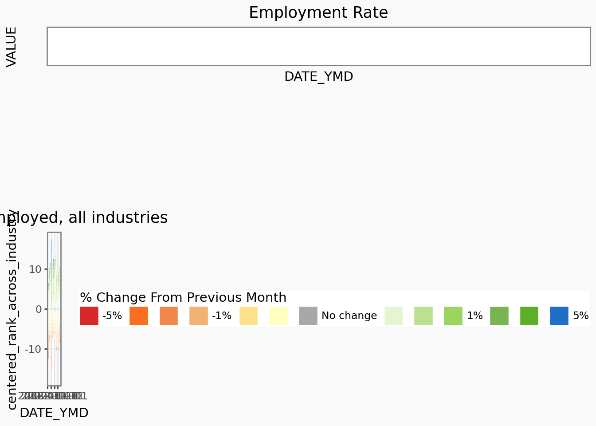The width and height of the screenshot is (596, 426).
Task: Click DATE_YMD label under the Employment Rate plot
Action: (318, 77)
